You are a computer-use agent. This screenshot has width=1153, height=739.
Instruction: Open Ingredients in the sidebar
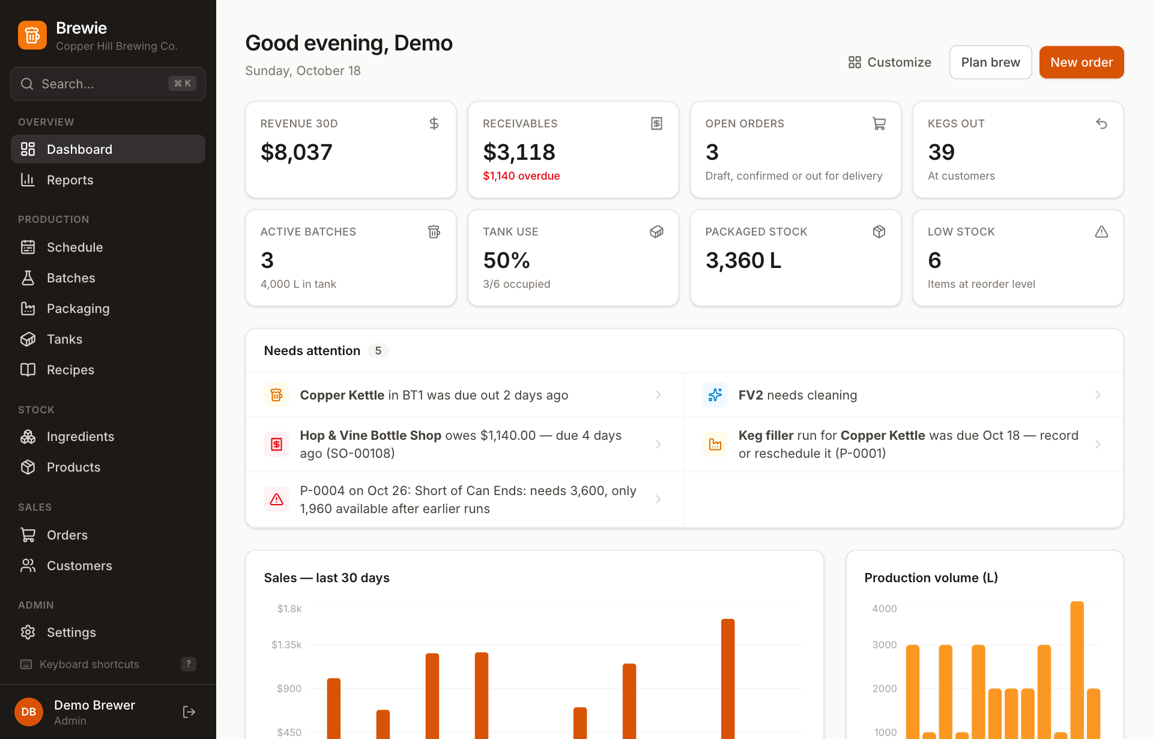(108, 436)
